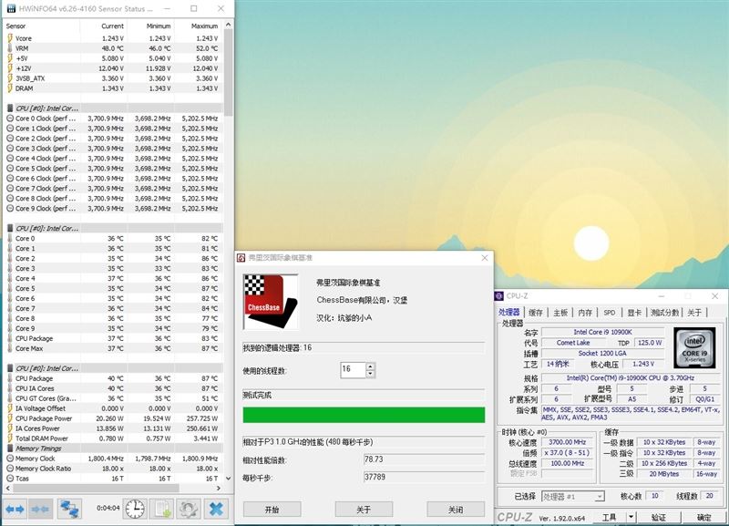This screenshot has height=526, width=729.
Task: Click the CPU-Z title bar icon
Action: (x=498, y=295)
